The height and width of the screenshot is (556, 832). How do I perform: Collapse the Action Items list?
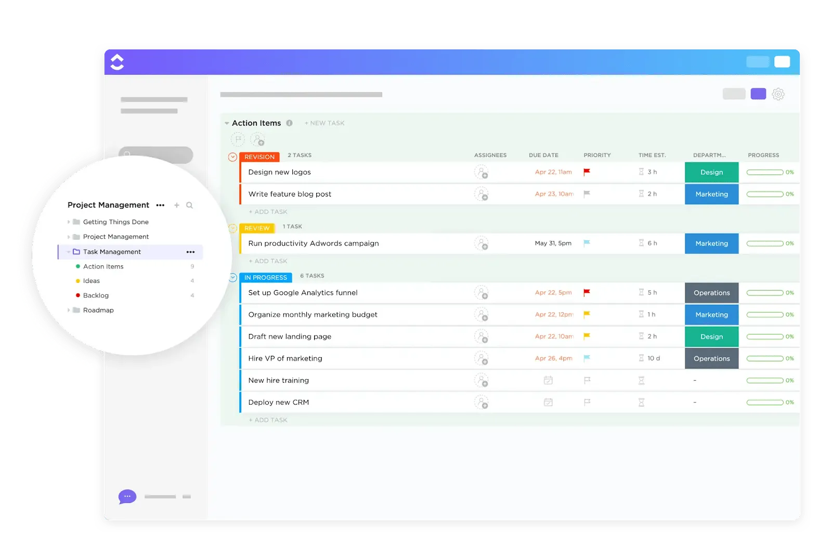(x=227, y=123)
